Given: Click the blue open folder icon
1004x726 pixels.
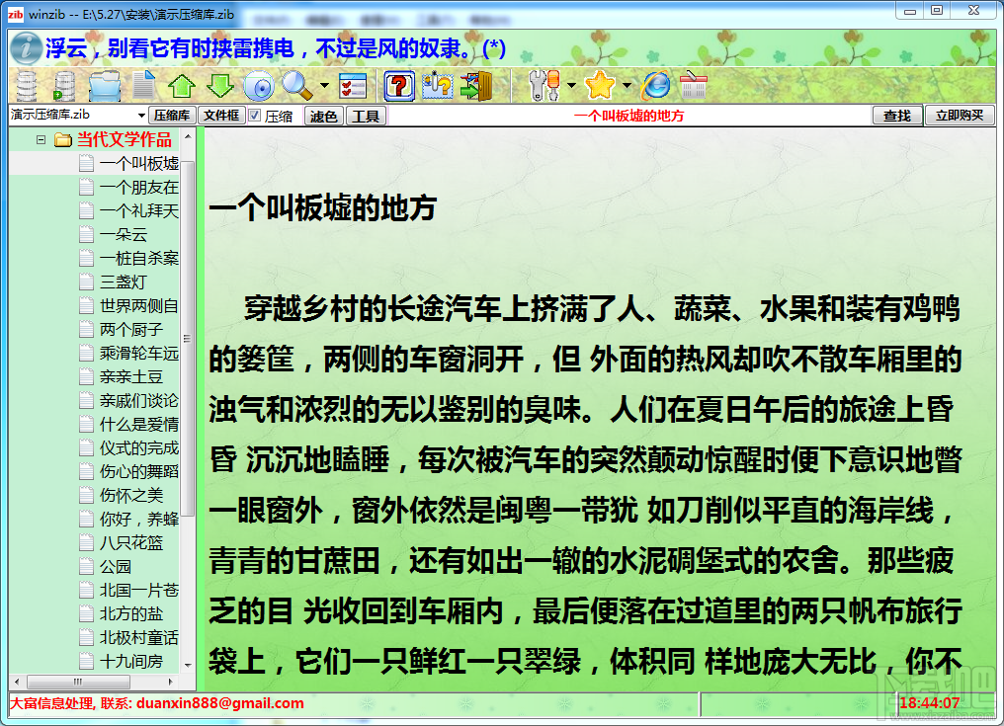Looking at the screenshot, I should (105, 86).
